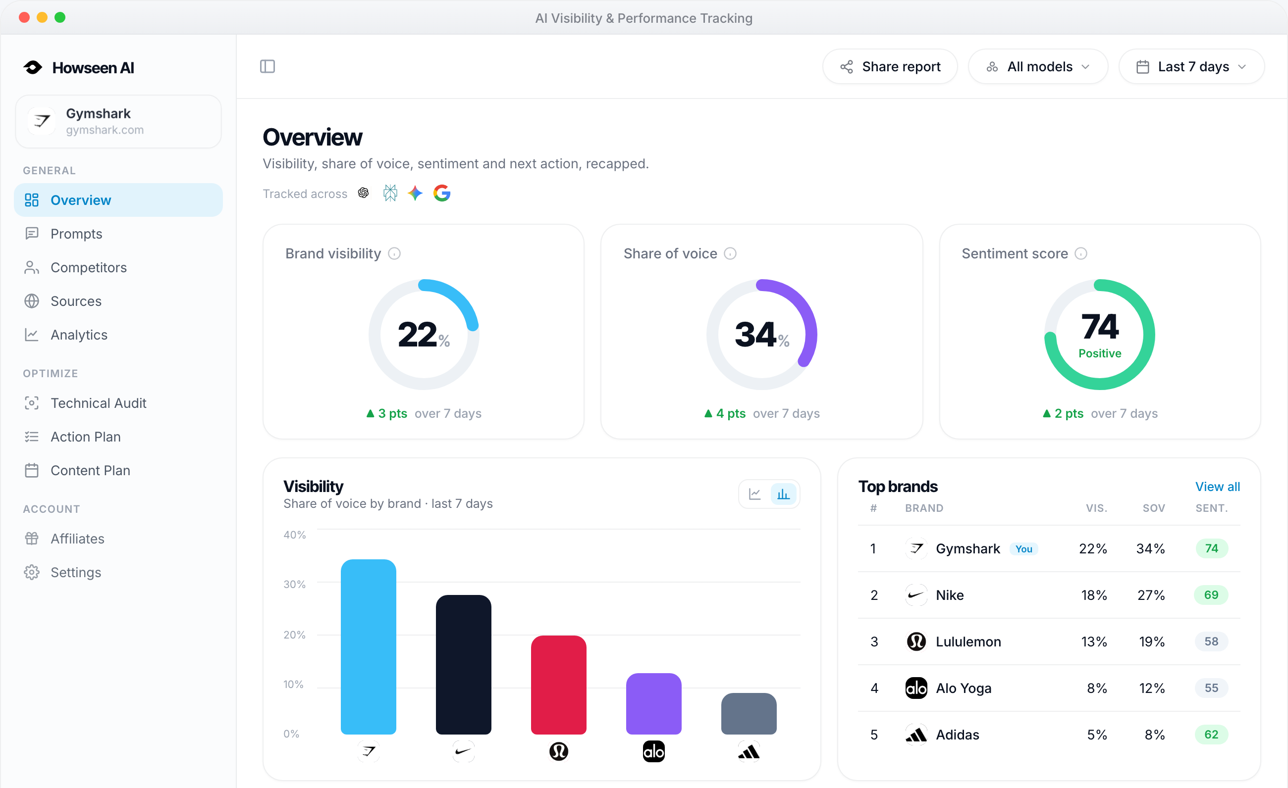Viewport: 1288px width, 788px height.
Task: Click the Gemini tracked model icon
Action: point(415,193)
